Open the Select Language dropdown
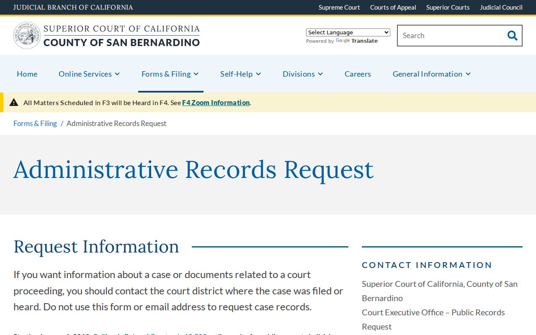 348,32
